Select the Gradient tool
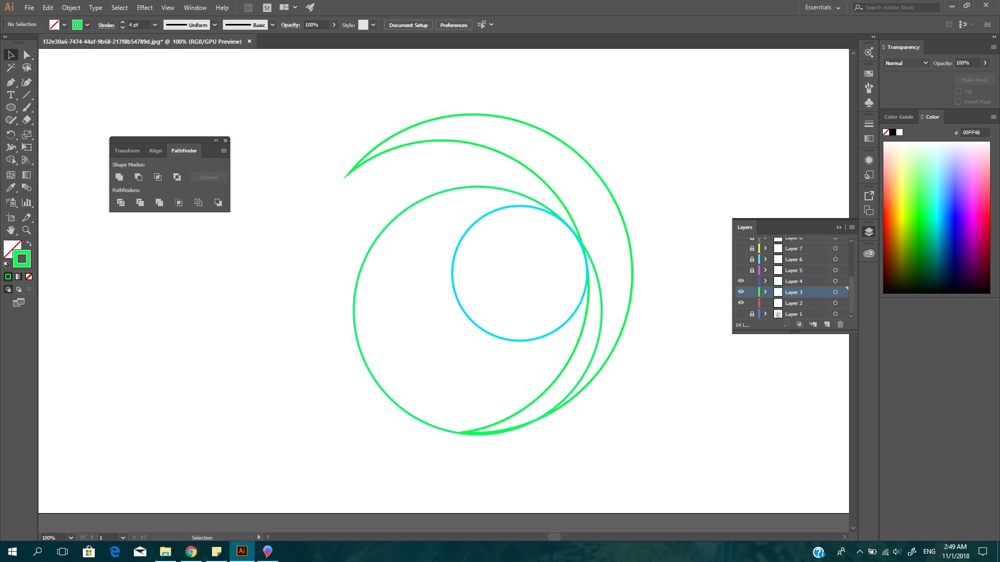The width and height of the screenshot is (1000, 562). (27, 175)
